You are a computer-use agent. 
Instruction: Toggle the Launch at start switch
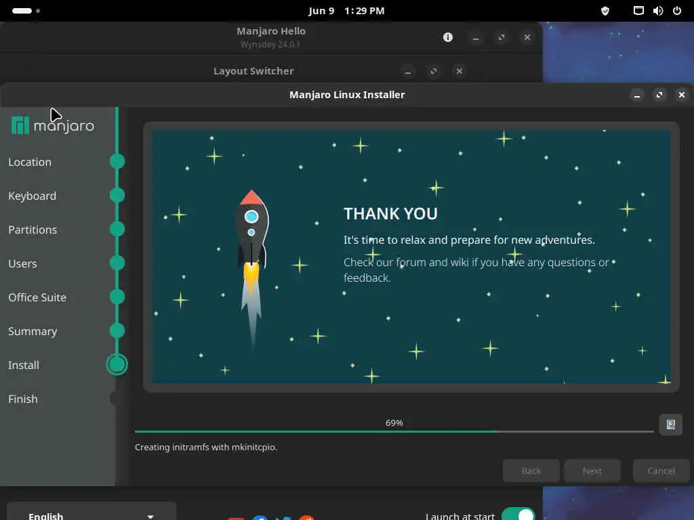pyautogui.click(x=518, y=515)
